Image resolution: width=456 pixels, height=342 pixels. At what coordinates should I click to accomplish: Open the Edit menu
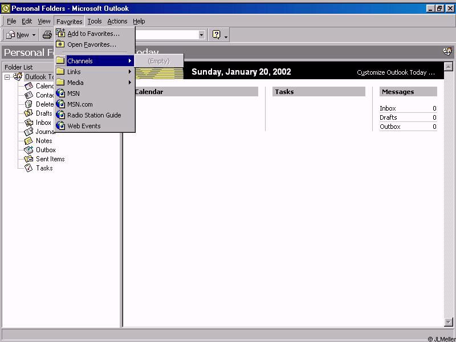(27, 21)
